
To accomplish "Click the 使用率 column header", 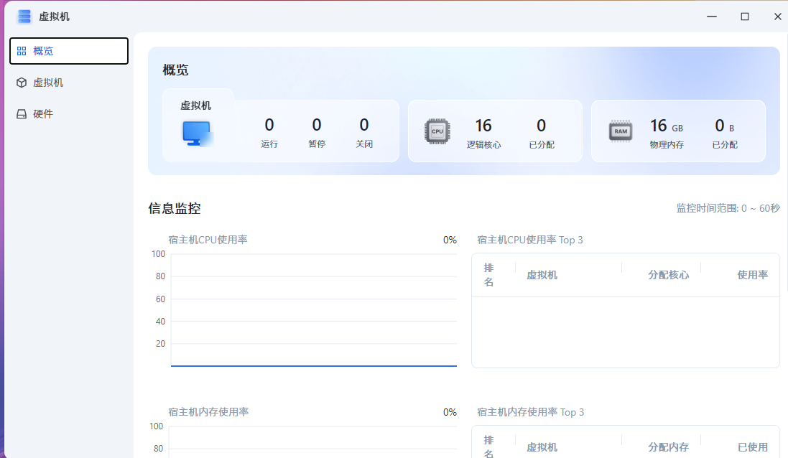I will tap(752, 275).
